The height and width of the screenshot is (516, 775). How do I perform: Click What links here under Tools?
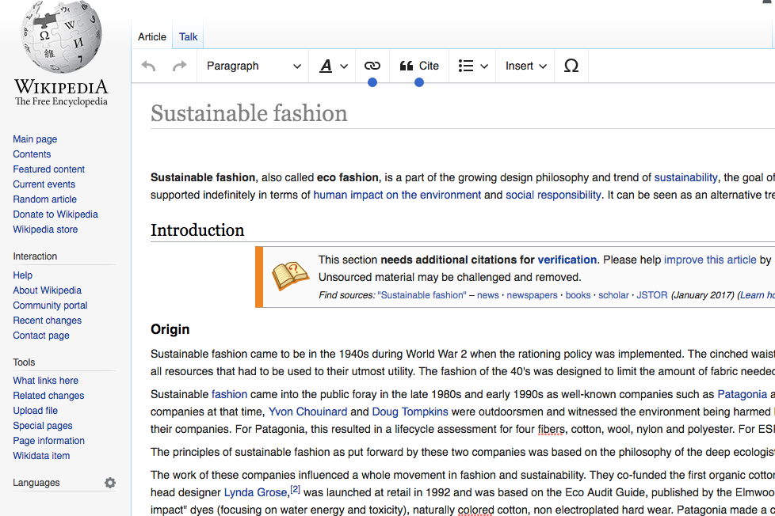tap(45, 381)
